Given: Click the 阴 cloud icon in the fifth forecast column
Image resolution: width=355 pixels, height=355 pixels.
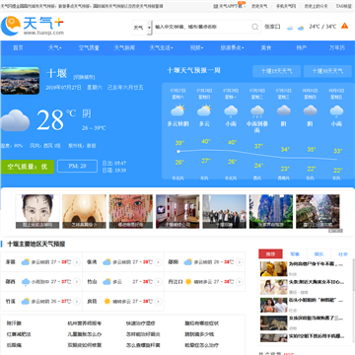Looking at the screenshot, I should point(284,110).
